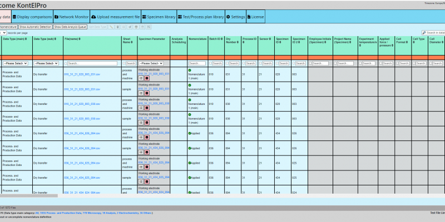Open the Data Type (main) filter dropdown
The height and width of the screenshot is (222, 445).
tap(16, 63)
